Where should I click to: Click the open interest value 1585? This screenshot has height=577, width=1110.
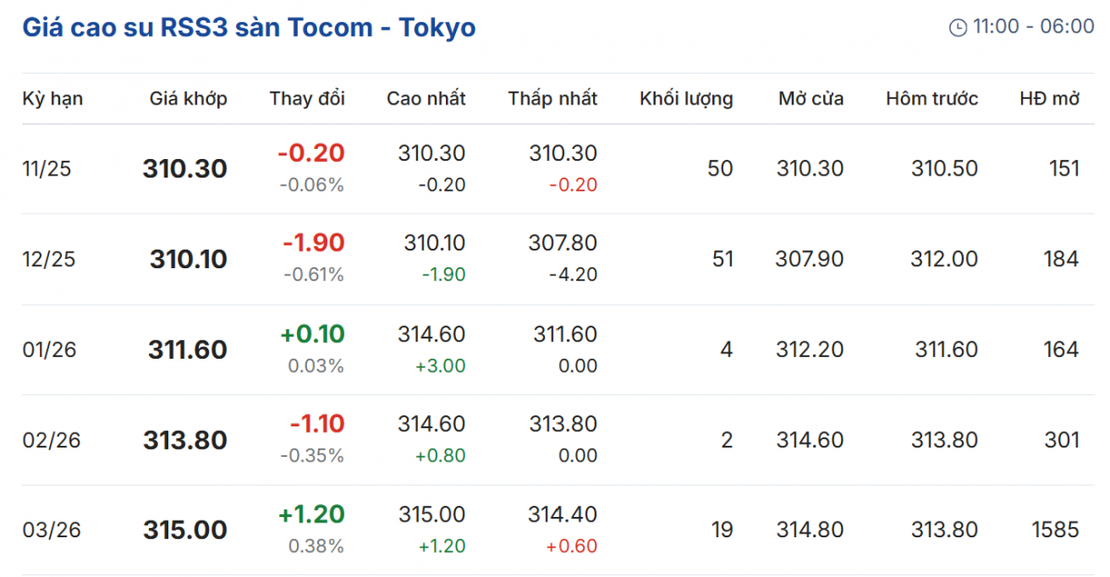pos(1055,531)
